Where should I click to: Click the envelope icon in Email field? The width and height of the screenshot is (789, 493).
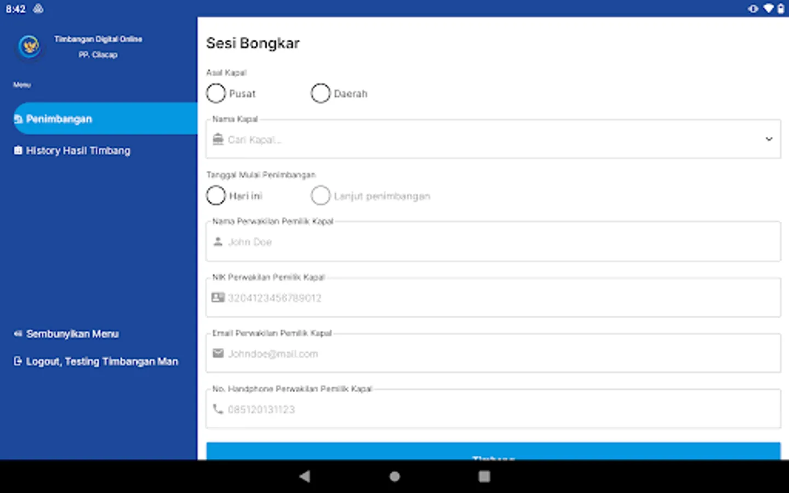[218, 353]
